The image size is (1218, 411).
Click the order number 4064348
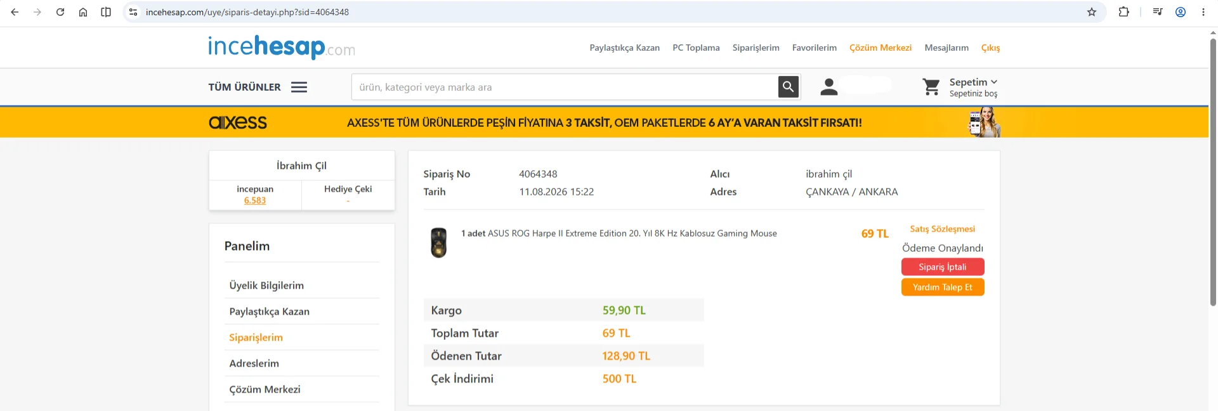(x=538, y=174)
